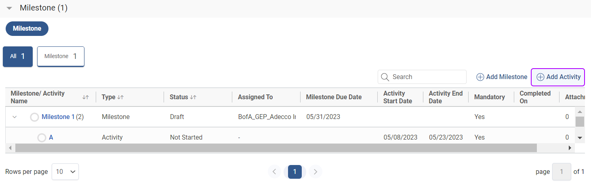Viewport: 591px width, 188px height.
Task: Go to next page arrow
Action: click(315, 172)
